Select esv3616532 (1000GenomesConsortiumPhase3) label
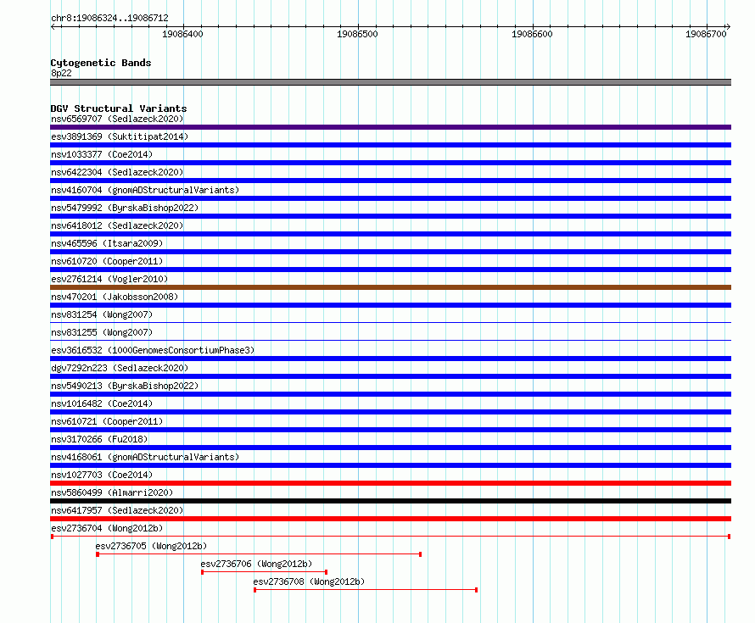755x623 pixels. (153, 350)
